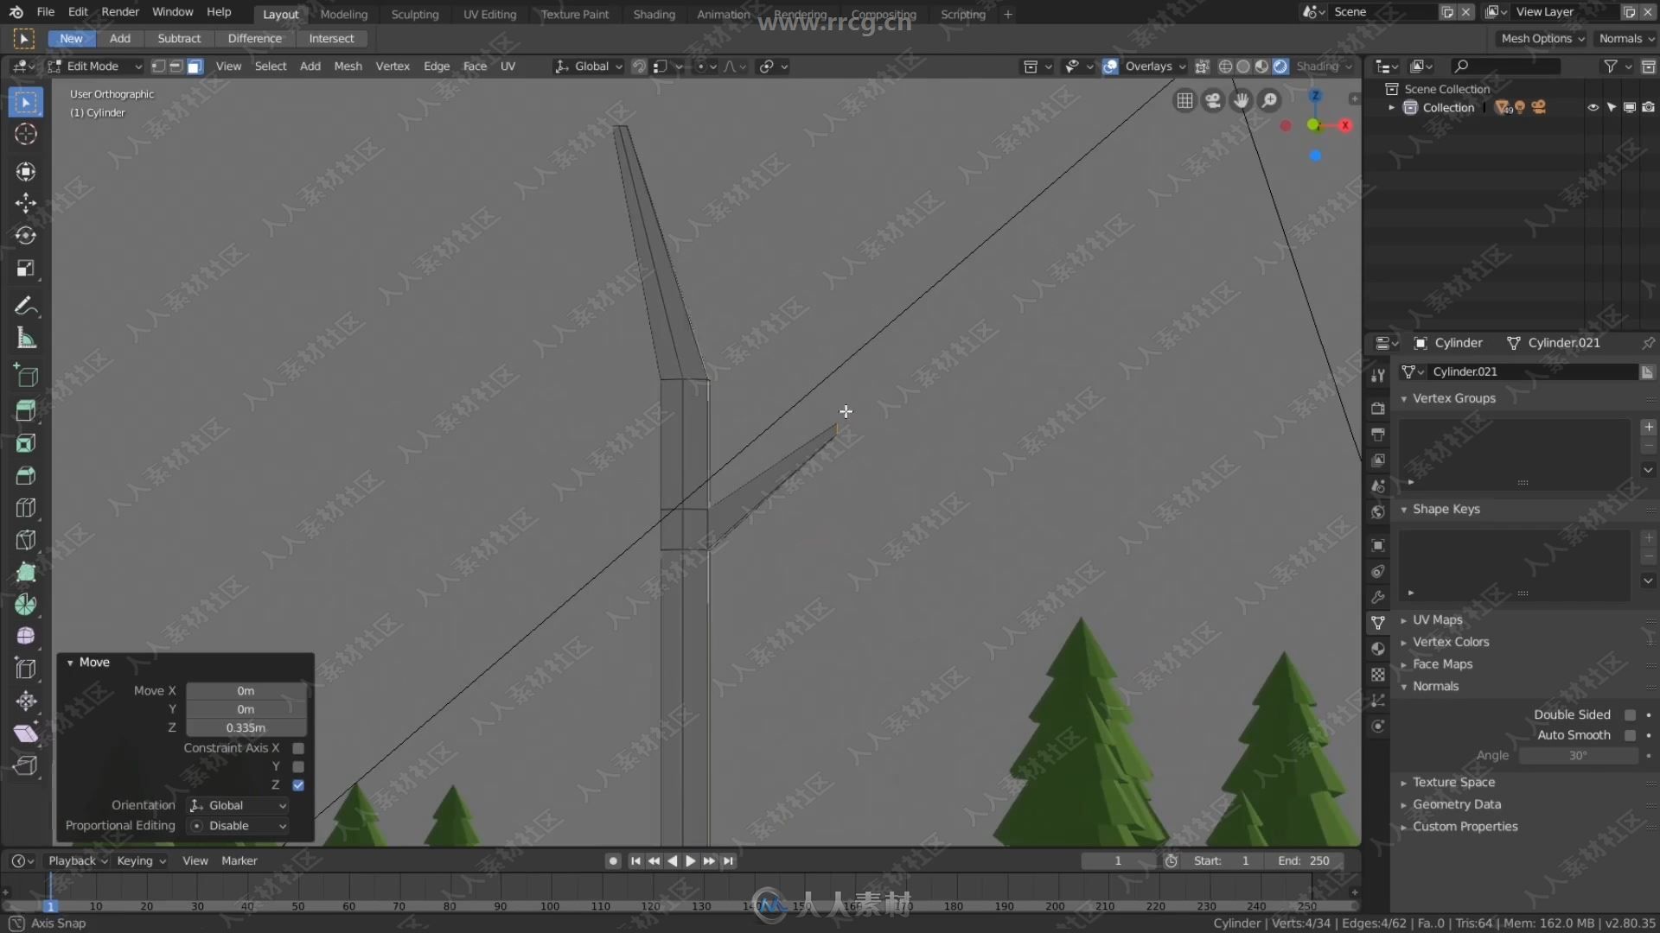The width and height of the screenshot is (1660, 933).
Task: Toggle Constraint Axis X checkbox
Action: click(298, 747)
